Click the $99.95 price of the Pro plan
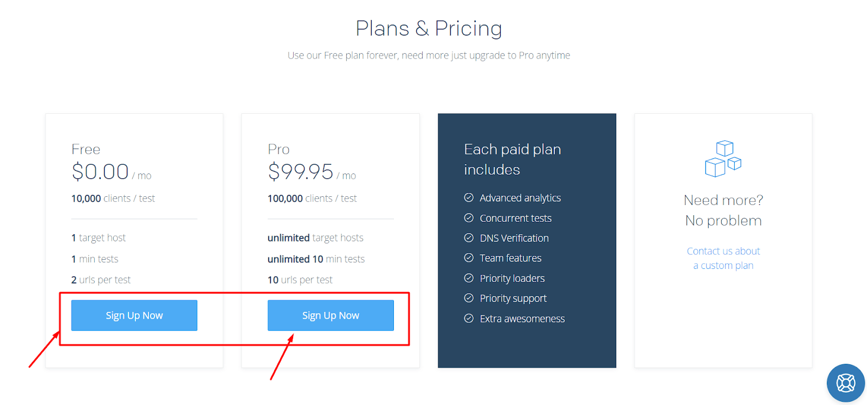Screen dimensions: 867x405 pyautogui.click(x=301, y=172)
